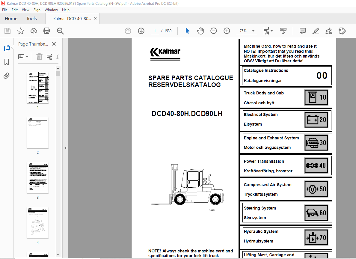Open the Sign menu
Screen dimensions: 356x259
[x=37, y=10]
